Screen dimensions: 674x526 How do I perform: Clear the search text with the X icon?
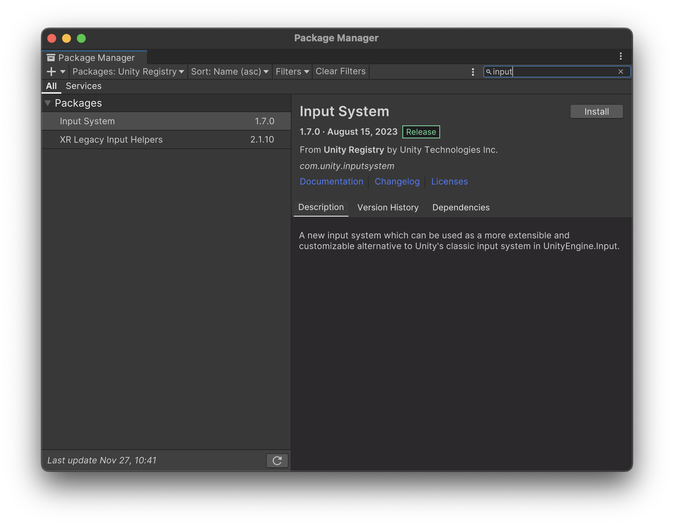[x=621, y=72]
